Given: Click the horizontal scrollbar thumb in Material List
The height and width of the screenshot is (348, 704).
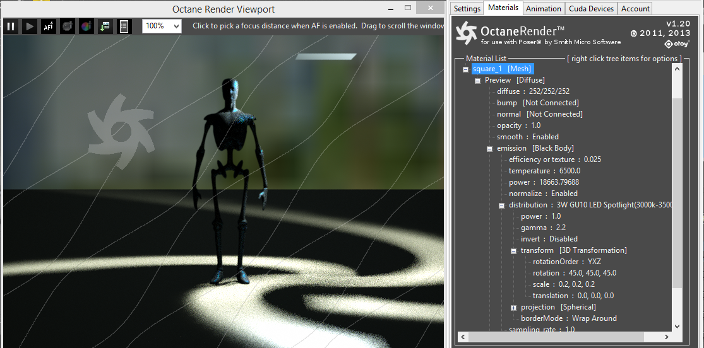Looking at the screenshot, I should click(556, 337).
